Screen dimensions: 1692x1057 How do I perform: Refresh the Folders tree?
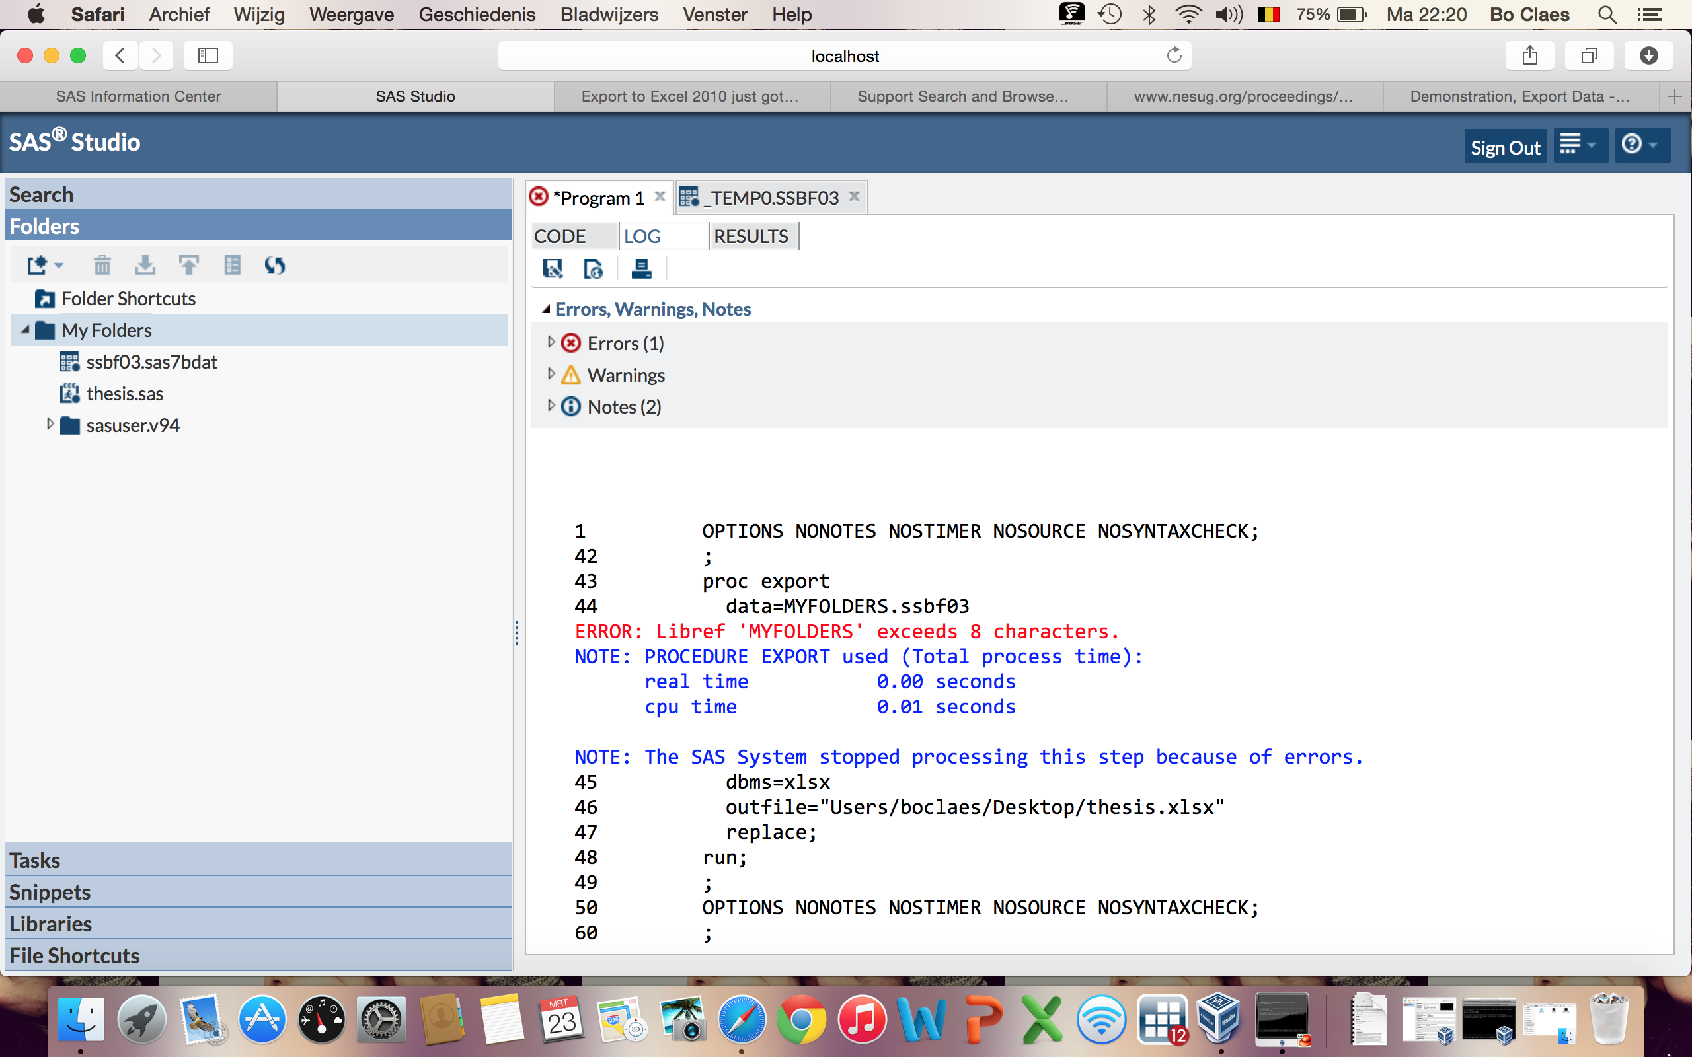(275, 266)
